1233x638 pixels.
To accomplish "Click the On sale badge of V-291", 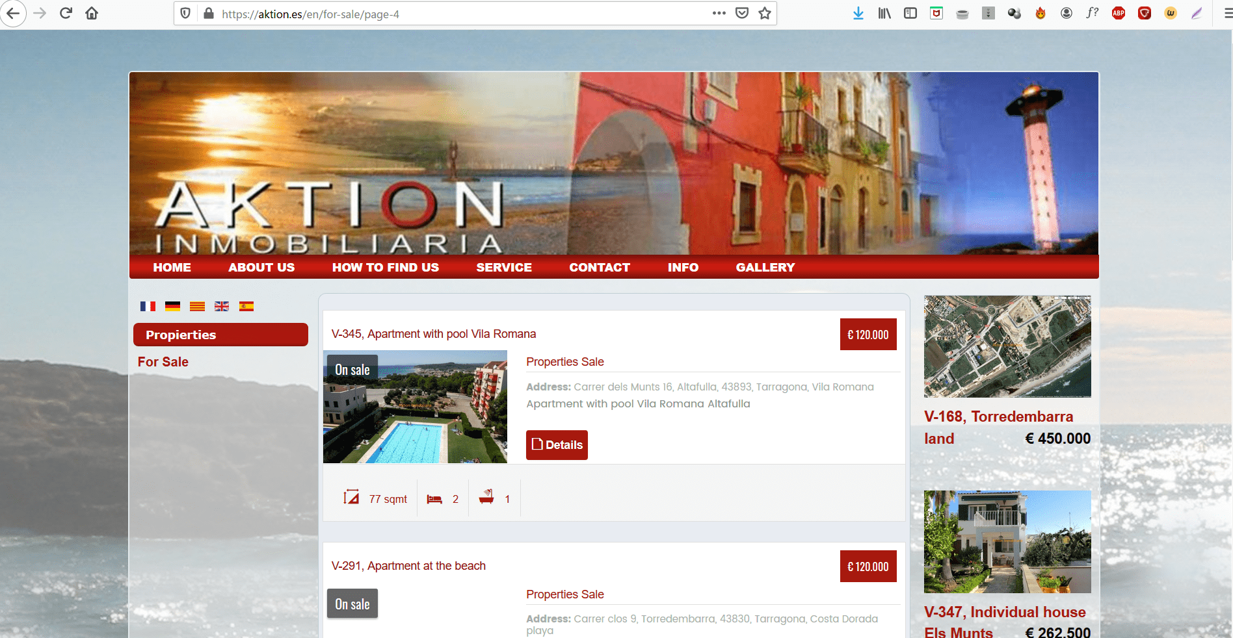I will (x=352, y=604).
